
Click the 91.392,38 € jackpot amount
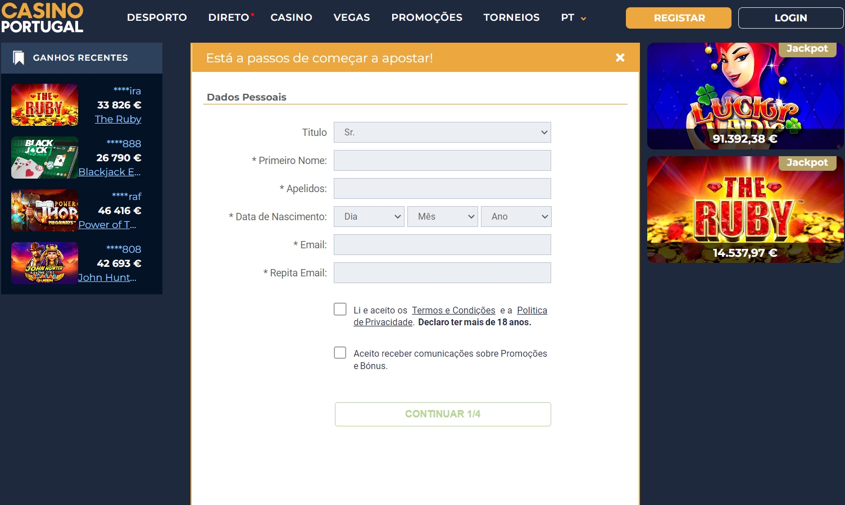745,139
